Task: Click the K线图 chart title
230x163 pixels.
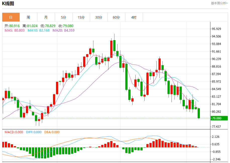Action: [8, 3]
